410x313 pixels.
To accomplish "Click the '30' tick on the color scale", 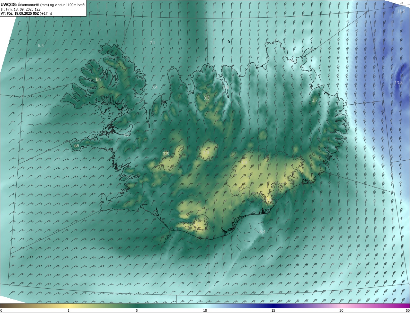I will click(341, 310).
